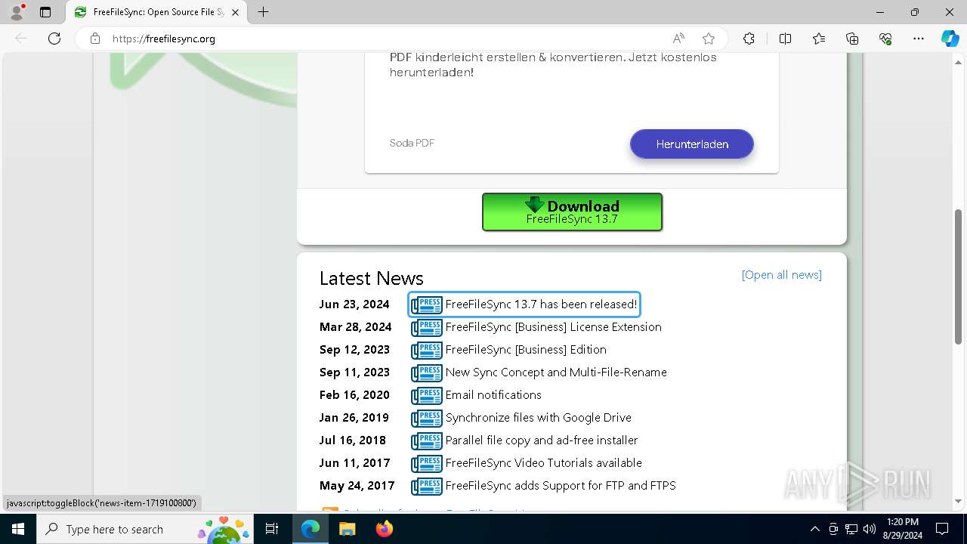967x544 pixels.
Task: Close the FreeFileSync browser tab
Action: 235,12
